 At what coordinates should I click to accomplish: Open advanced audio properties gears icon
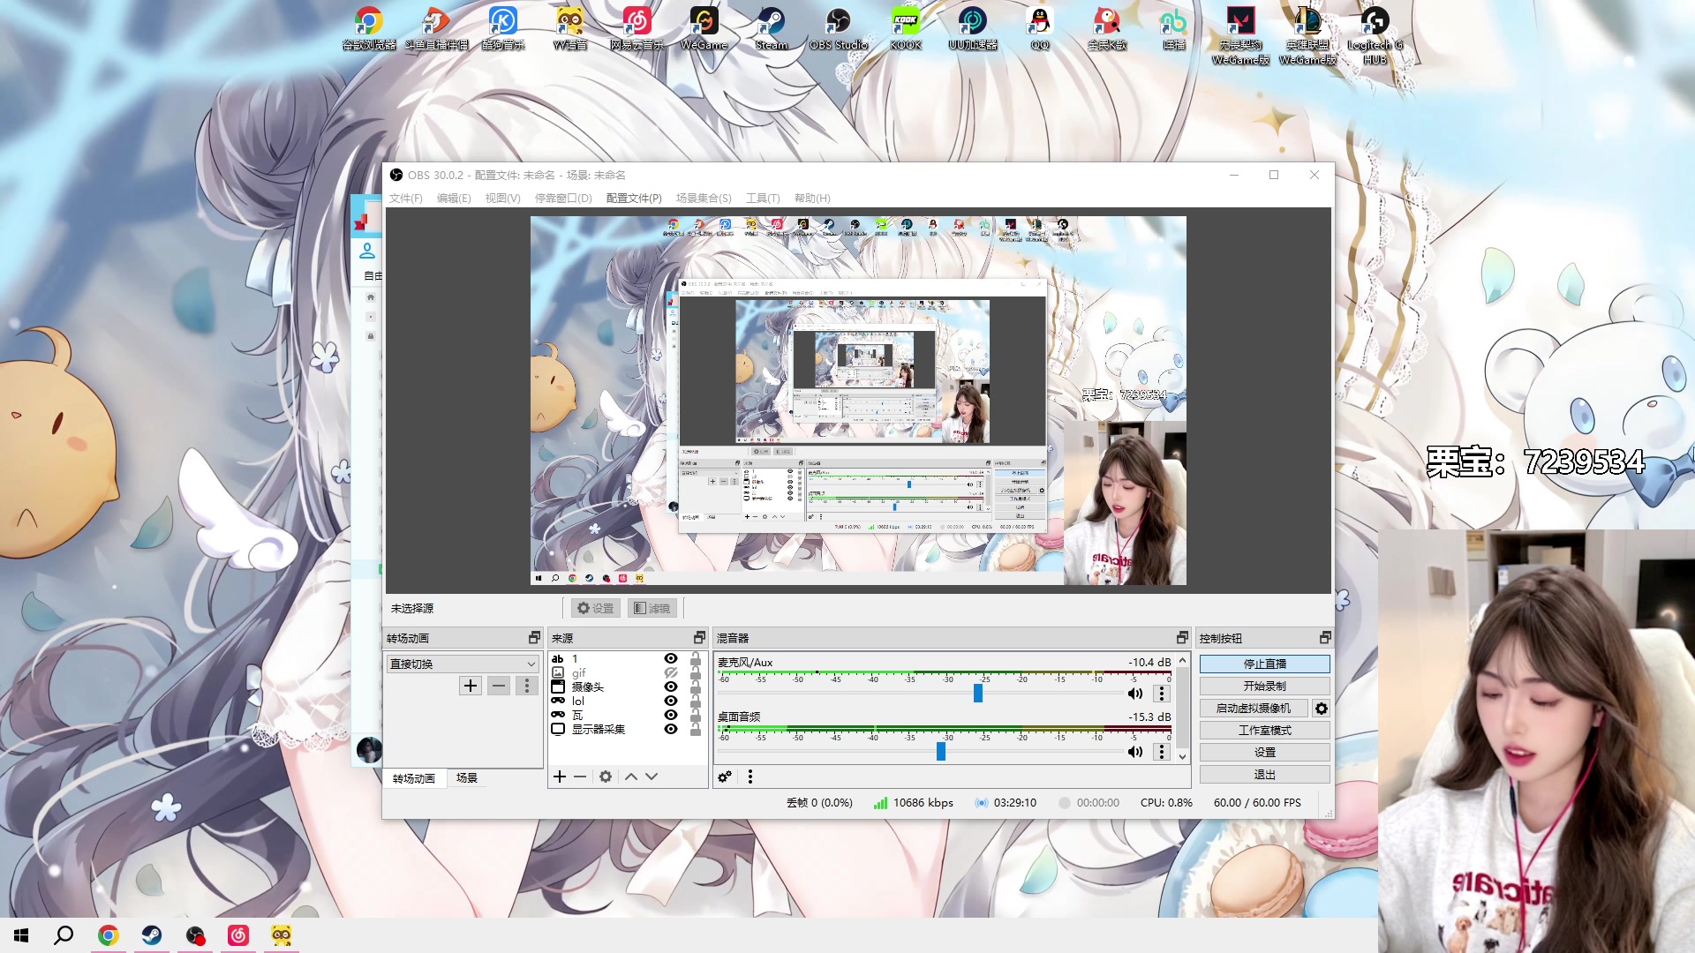pyautogui.click(x=725, y=777)
